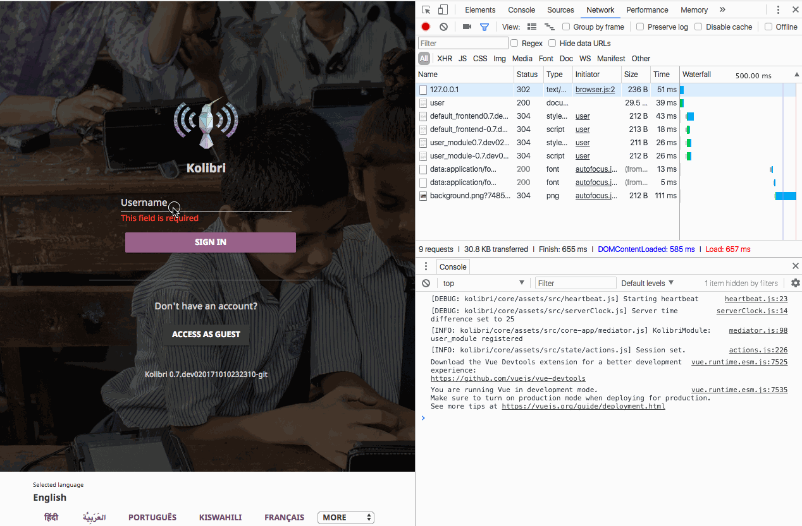The width and height of the screenshot is (802, 526).
Task: Click the network Filter text box
Action: pos(463,43)
